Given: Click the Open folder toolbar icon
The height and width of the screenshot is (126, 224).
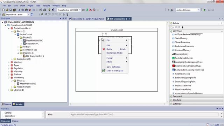Looking at the screenshot, I should click(x=7, y=10).
